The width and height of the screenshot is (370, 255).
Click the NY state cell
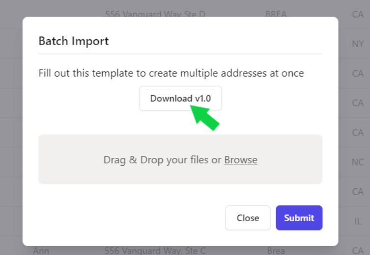(x=358, y=44)
